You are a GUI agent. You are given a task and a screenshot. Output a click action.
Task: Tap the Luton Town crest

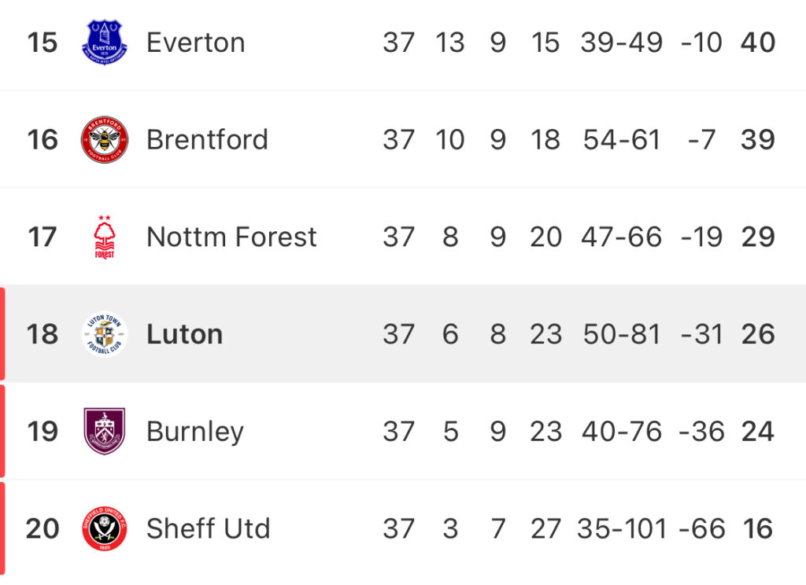pyautogui.click(x=105, y=334)
